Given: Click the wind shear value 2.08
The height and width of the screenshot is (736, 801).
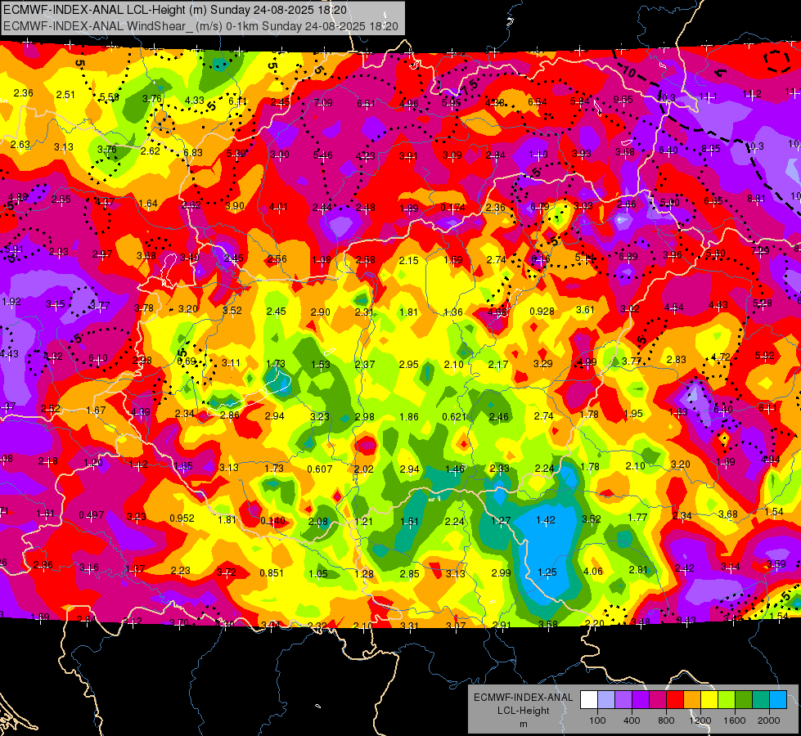Looking at the screenshot, I should (318, 522).
